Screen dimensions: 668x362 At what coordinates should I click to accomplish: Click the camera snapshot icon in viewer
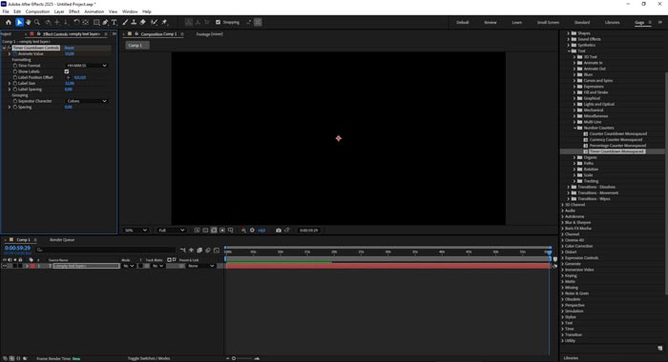279,231
